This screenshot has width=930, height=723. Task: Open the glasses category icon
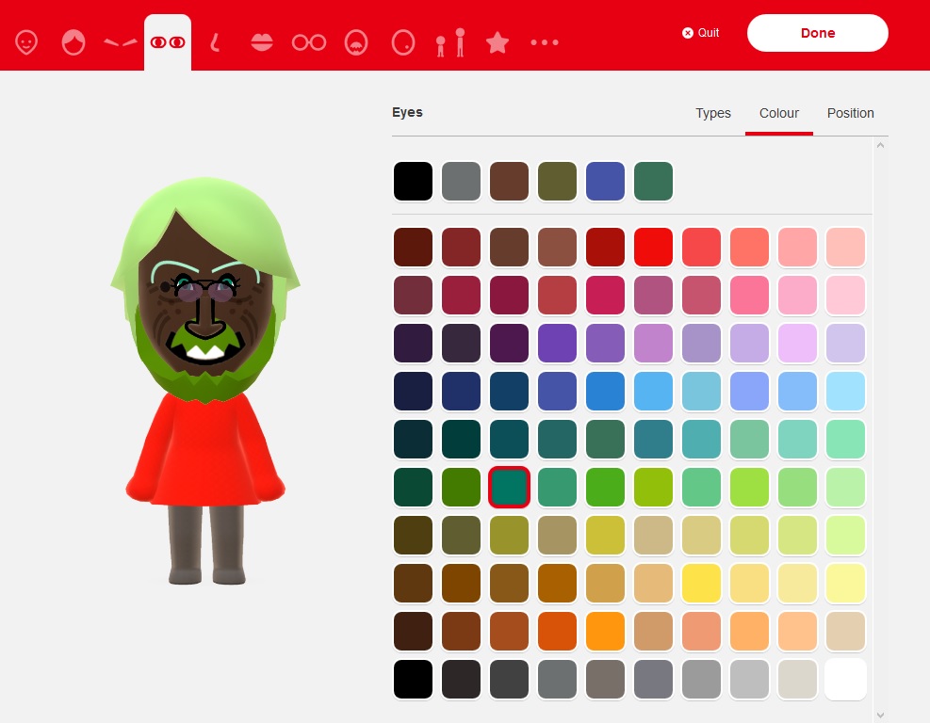click(x=309, y=42)
